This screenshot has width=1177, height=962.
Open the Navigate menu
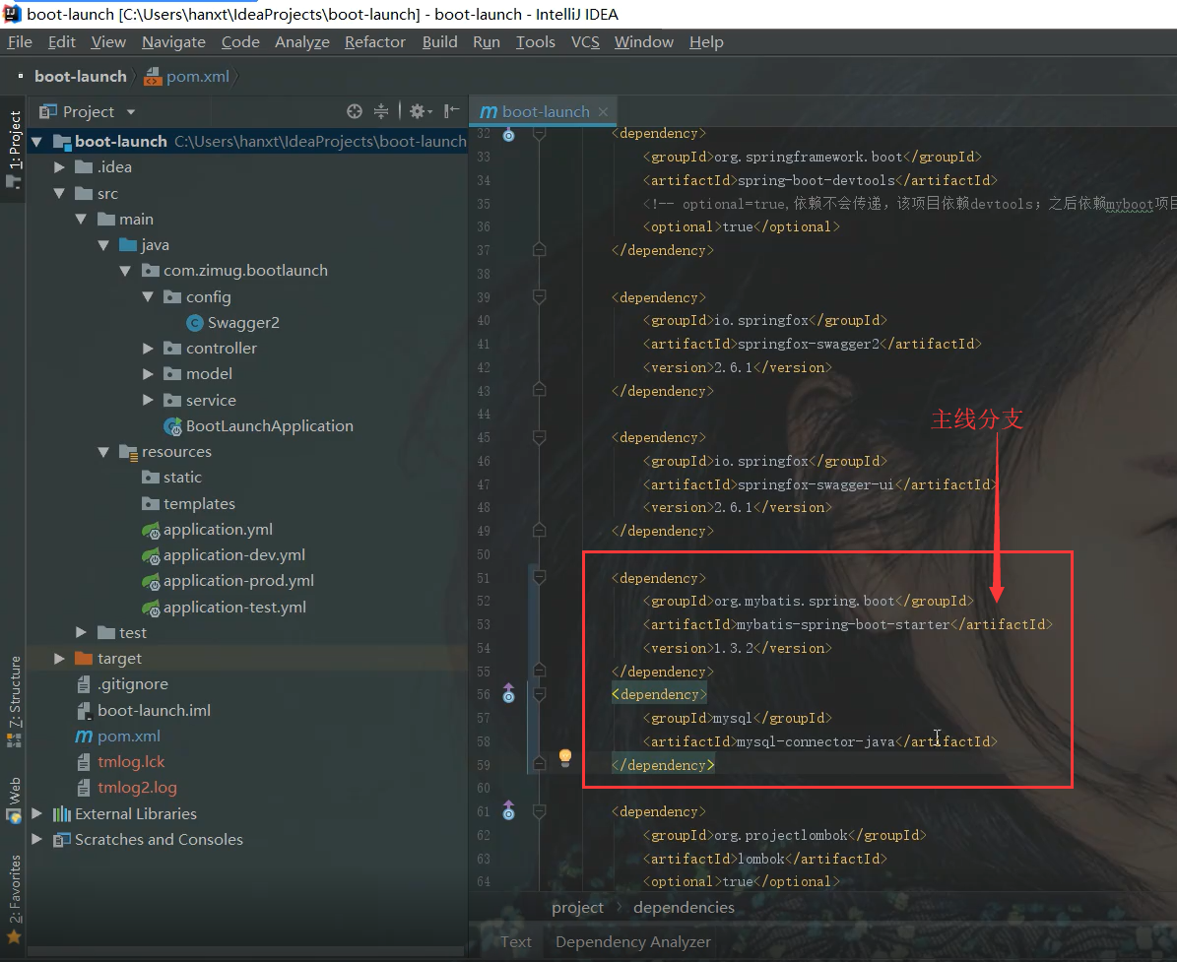tap(173, 42)
